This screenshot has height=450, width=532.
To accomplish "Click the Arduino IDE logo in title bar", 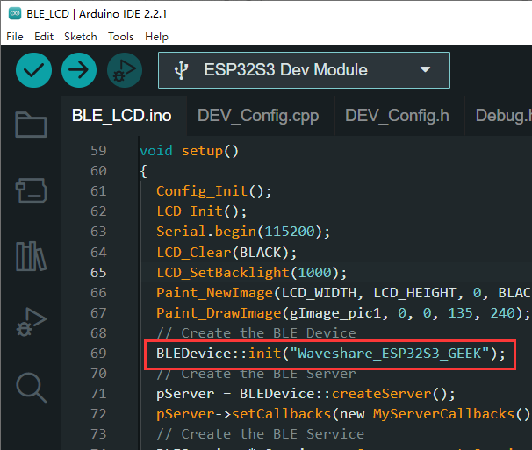I will coord(12,13).
